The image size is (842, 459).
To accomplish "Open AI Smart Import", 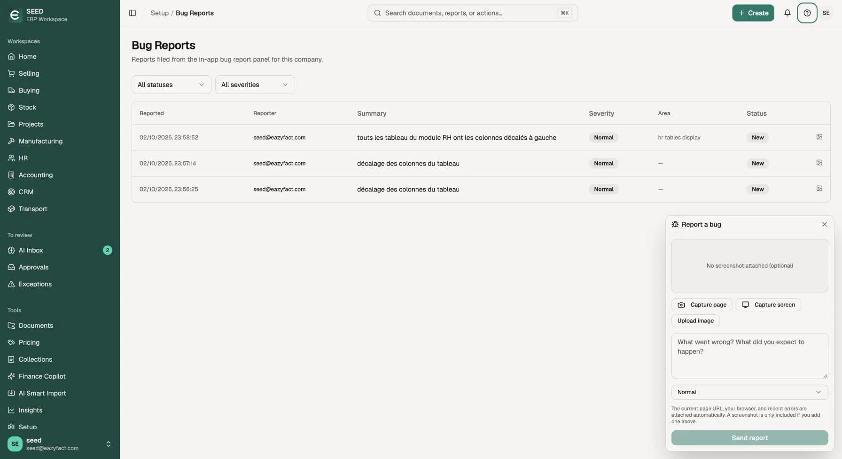I will tap(60, 393).
